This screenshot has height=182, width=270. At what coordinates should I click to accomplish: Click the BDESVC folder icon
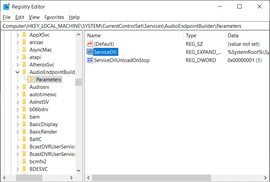(x=24, y=169)
